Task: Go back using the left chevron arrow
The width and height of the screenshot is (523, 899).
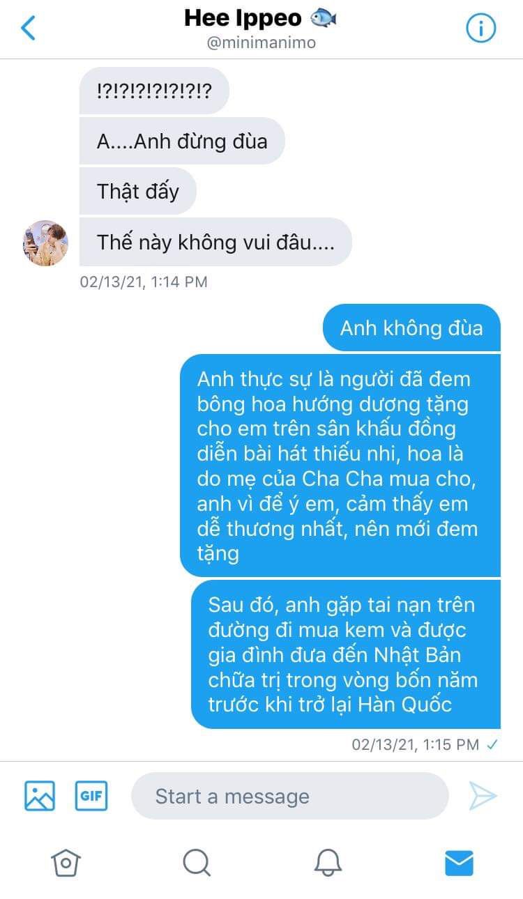Action: (28, 29)
